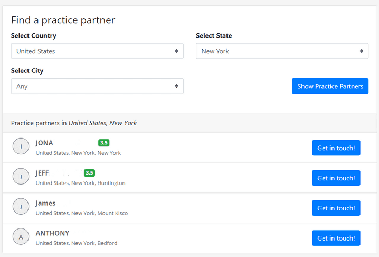379x257 pixels.
Task: Select the ANTHONY partner name
Action: (x=52, y=233)
